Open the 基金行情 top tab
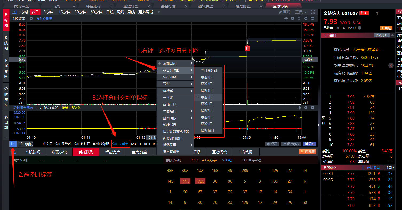402x210 pixels. point(168,6)
